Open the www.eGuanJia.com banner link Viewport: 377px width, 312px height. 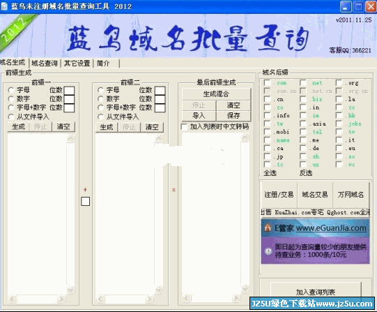click(x=331, y=228)
